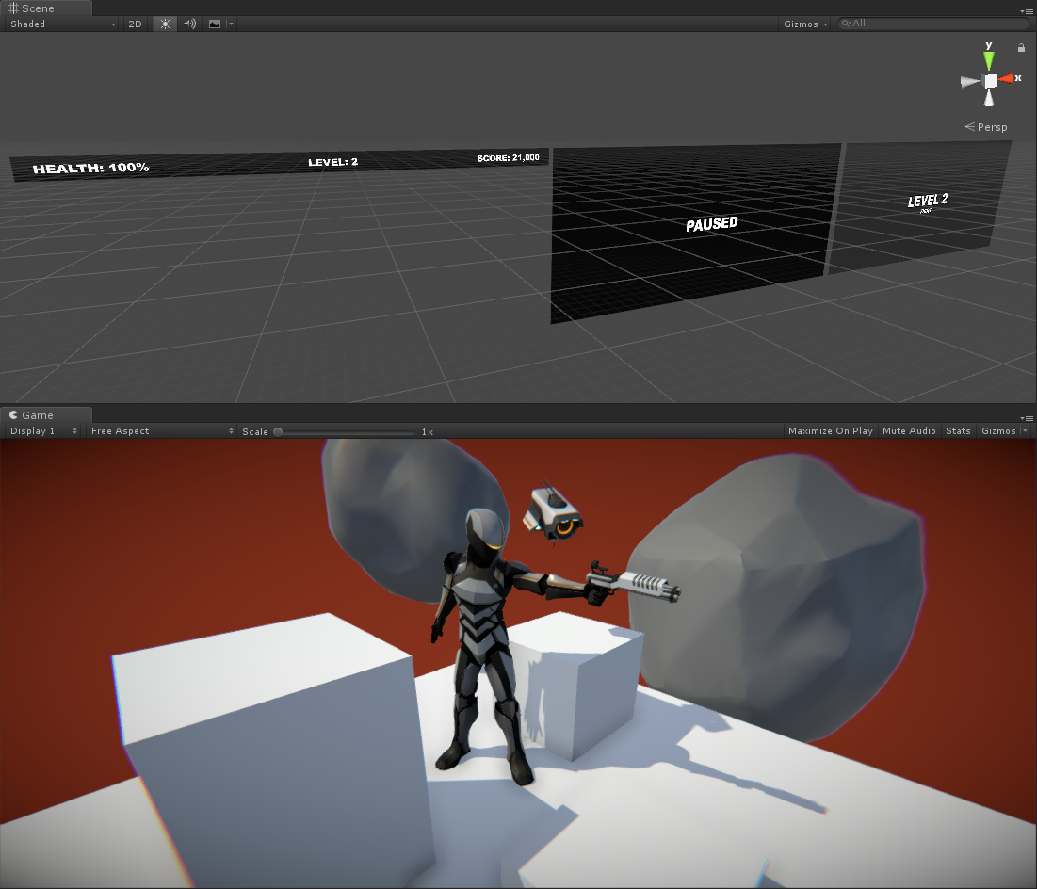Toggle 2D view mode

(x=135, y=24)
